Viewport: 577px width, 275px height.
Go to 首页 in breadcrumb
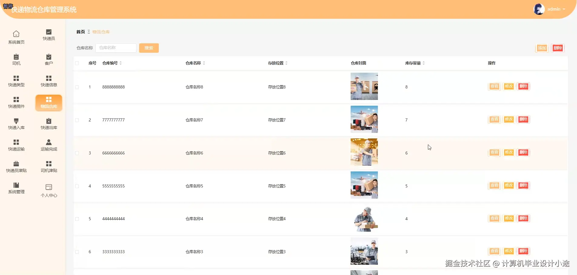point(81,32)
